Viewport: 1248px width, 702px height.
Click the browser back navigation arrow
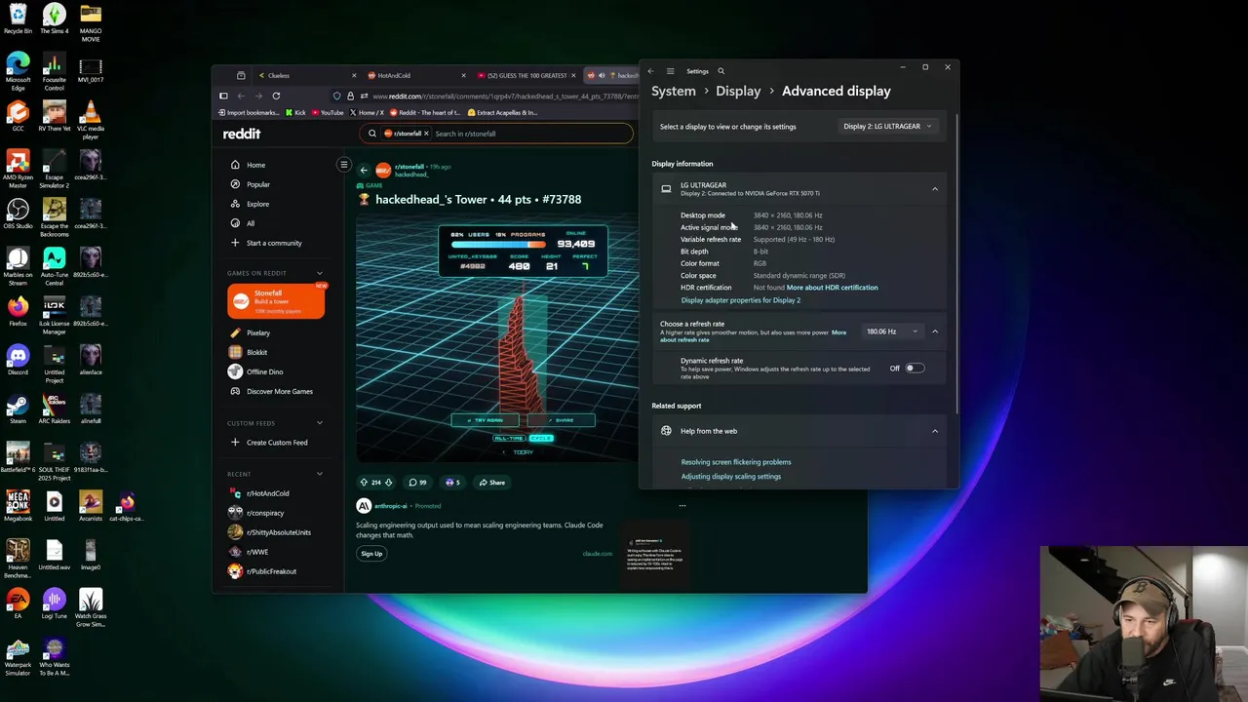click(x=241, y=96)
